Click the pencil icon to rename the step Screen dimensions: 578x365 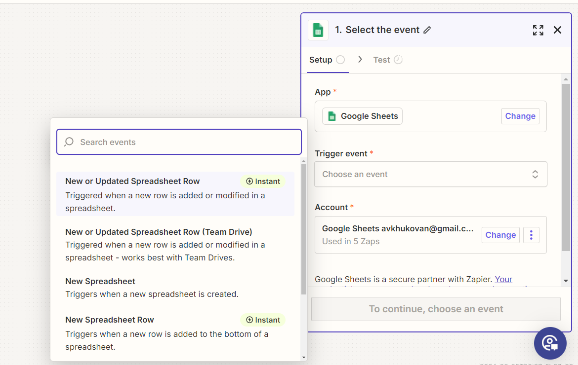click(x=427, y=30)
